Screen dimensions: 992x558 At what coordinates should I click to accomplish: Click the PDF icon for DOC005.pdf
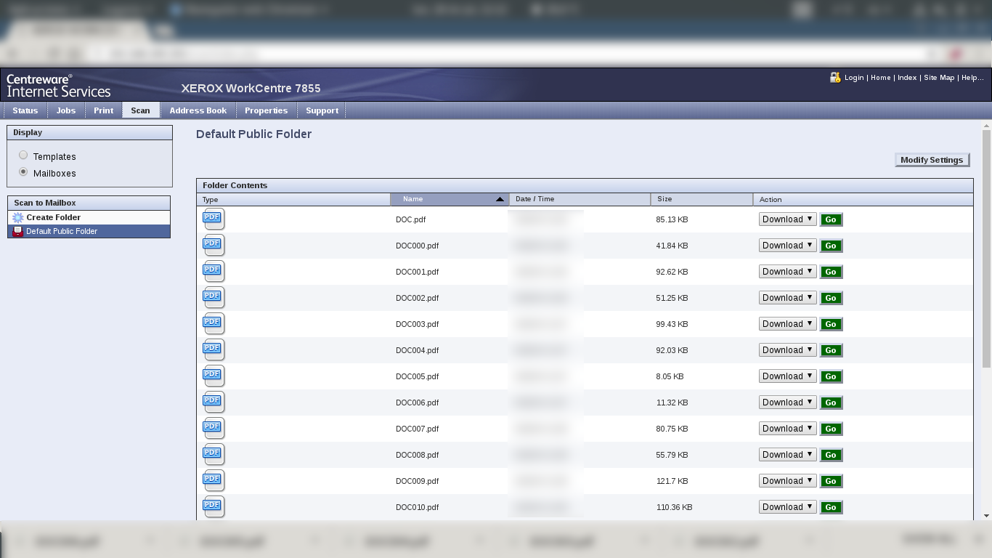[214, 376]
